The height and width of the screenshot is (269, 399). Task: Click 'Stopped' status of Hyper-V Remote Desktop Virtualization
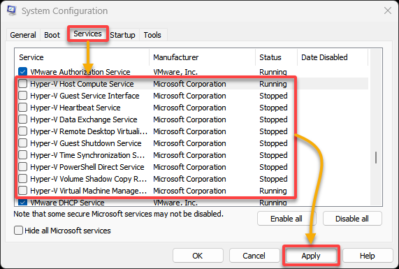(x=273, y=131)
